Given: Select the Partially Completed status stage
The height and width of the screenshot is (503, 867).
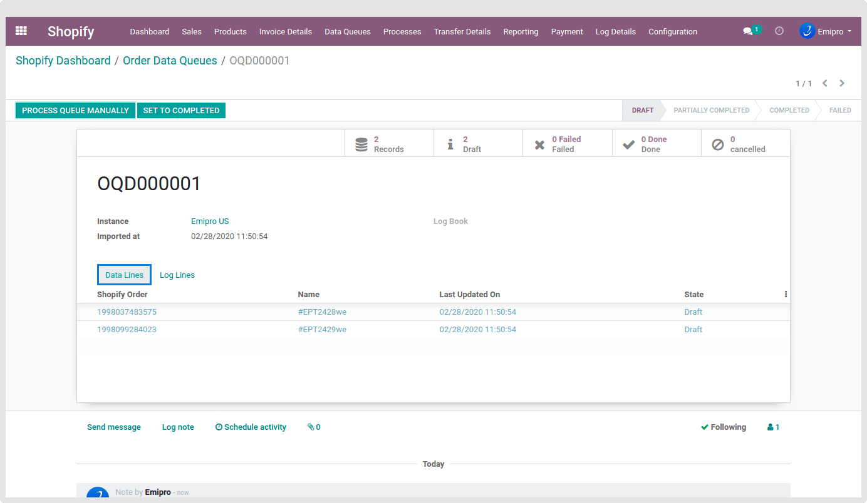Looking at the screenshot, I should tap(711, 110).
